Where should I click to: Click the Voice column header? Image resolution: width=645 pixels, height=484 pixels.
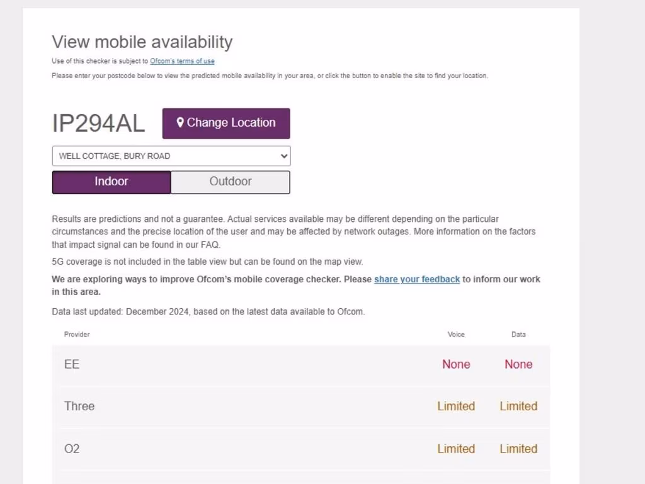[456, 334]
